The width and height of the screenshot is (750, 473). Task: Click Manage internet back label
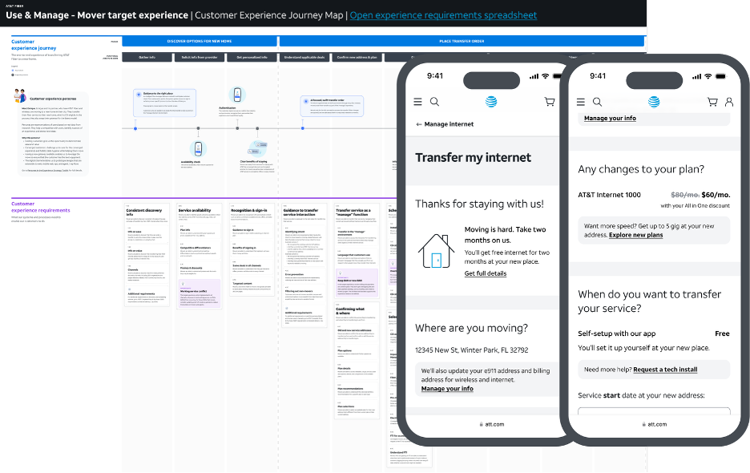449,124
